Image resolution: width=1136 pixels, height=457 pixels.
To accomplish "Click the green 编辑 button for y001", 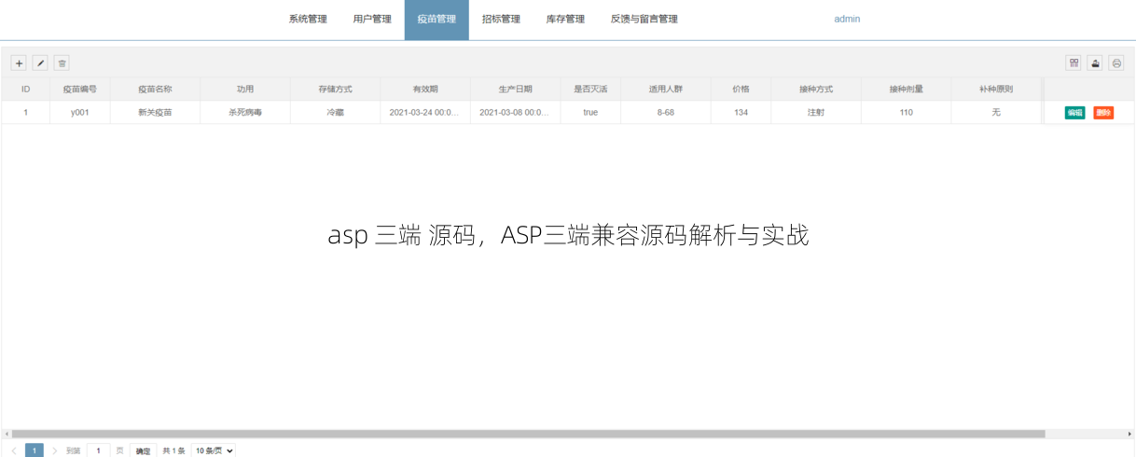I will (x=1074, y=112).
